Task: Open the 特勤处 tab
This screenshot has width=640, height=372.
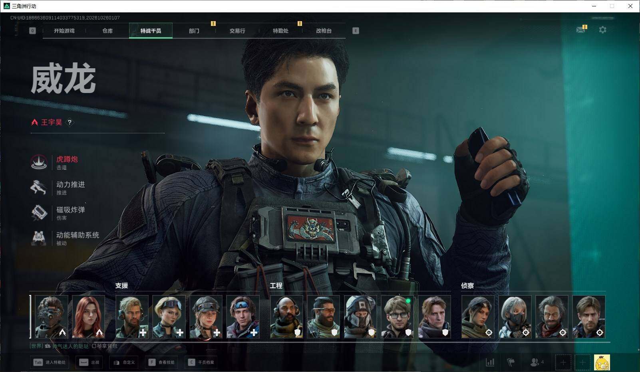Action: click(280, 31)
